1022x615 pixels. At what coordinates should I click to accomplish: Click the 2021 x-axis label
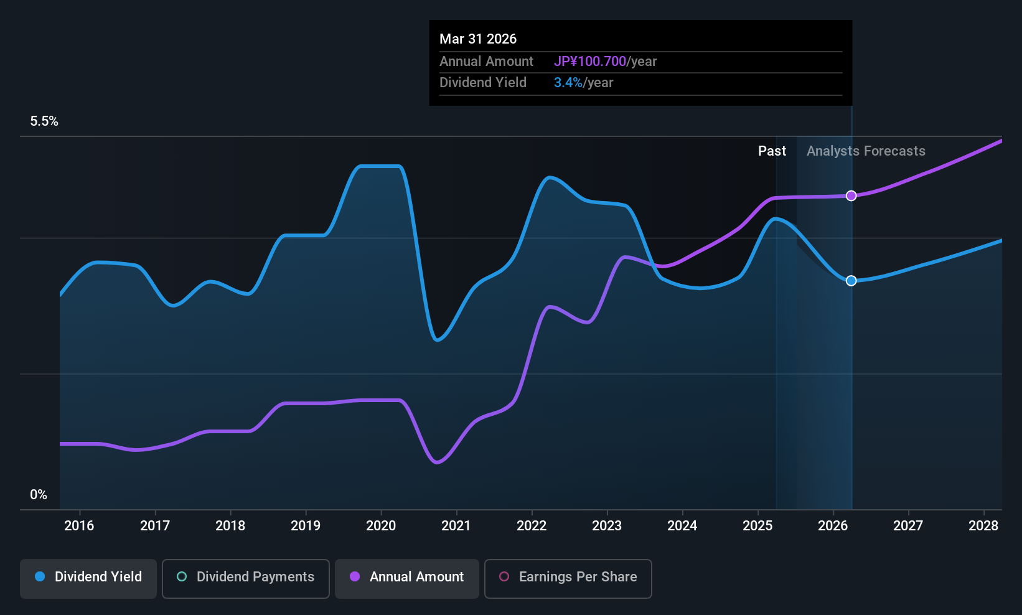pyautogui.click(x=456, y=526)
